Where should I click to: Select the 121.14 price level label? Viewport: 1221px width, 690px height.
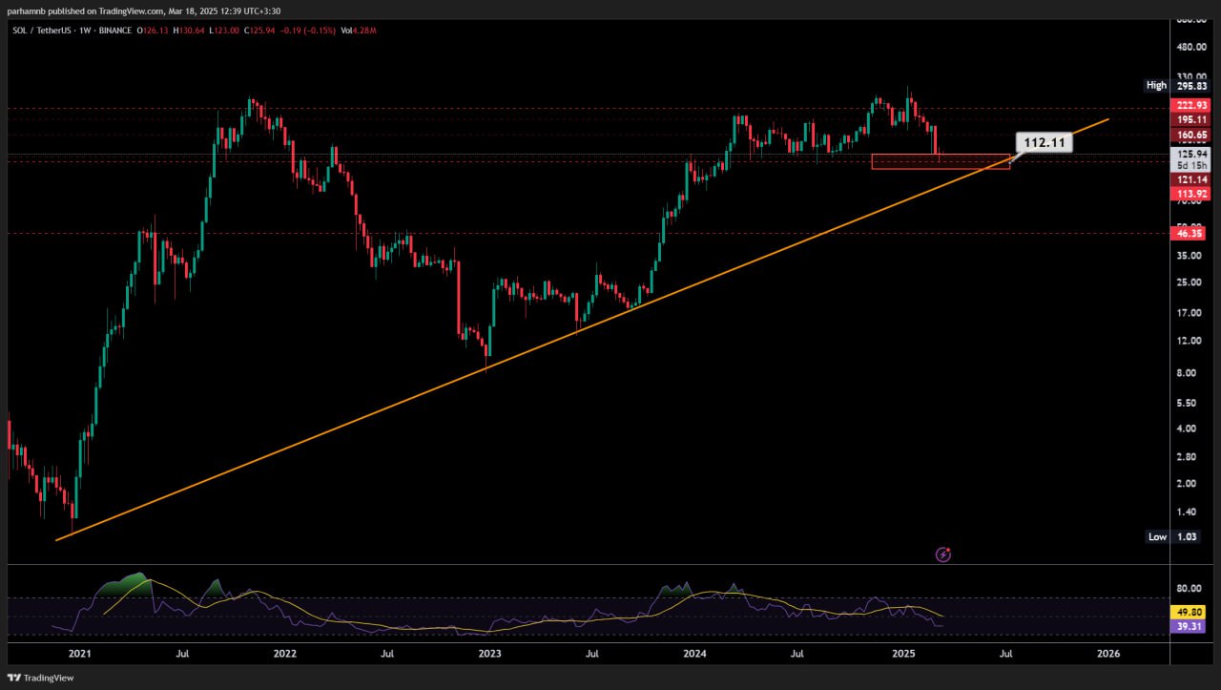(x=1191, y=179)
